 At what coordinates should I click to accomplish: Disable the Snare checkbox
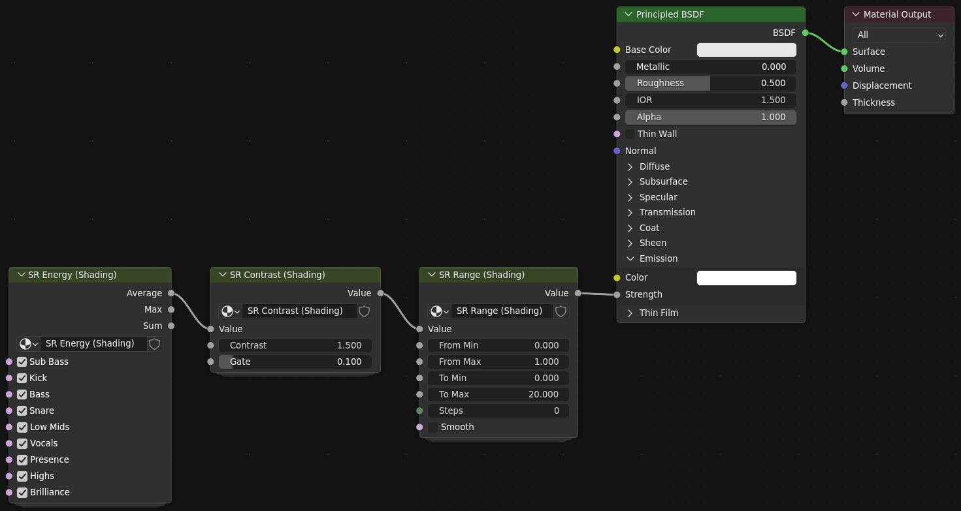[22, 410]
